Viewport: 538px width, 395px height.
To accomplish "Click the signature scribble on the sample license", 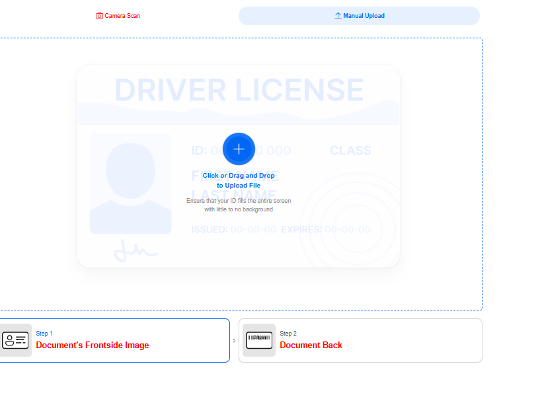I will click(135, 250).
